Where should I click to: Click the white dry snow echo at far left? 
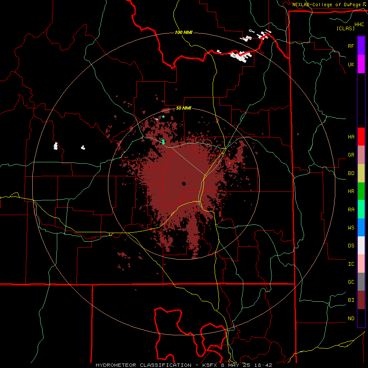tap(56, 146)
